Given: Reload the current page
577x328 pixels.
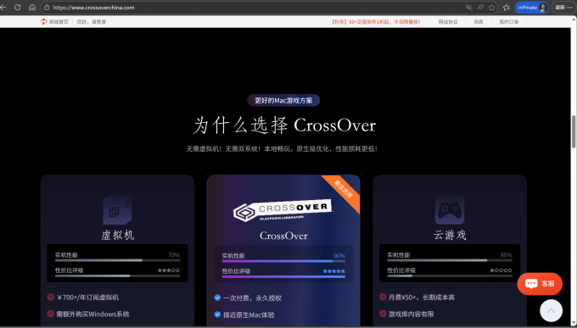Looking at the screenshot, I should pos(17,8).
